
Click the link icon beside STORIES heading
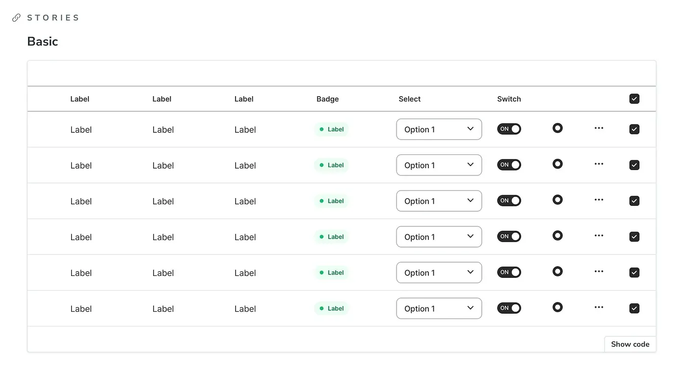pyautogui.click(x=16, y=18)
